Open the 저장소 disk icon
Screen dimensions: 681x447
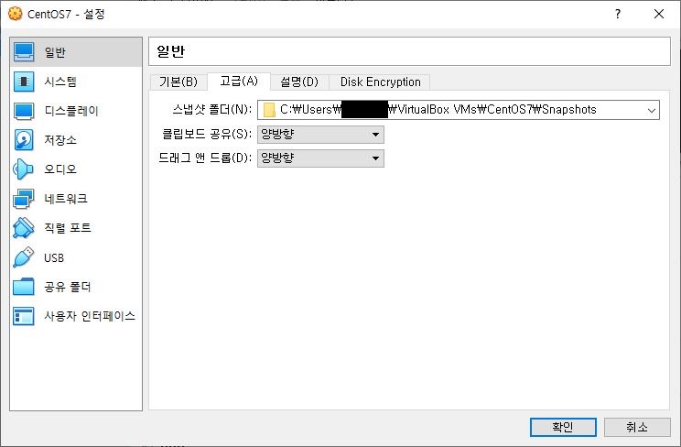point(24,140)
